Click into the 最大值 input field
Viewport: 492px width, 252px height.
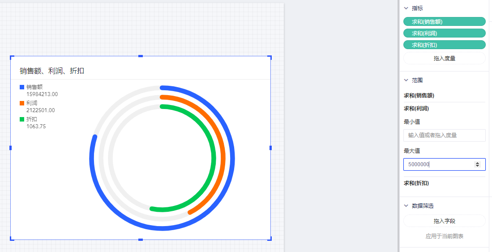[x=436, y=164]
